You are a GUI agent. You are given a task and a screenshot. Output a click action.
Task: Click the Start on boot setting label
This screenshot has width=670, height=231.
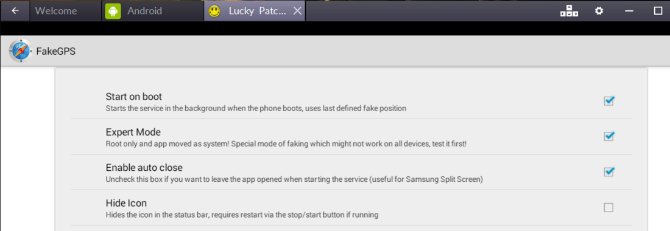[x=134, y=96]
